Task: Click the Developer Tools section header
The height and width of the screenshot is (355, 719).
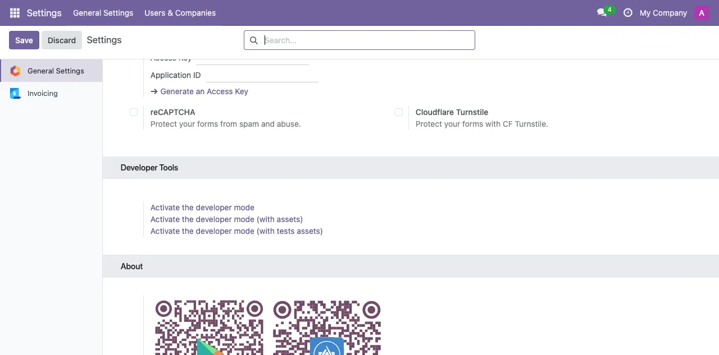Action: coord(411,168)
